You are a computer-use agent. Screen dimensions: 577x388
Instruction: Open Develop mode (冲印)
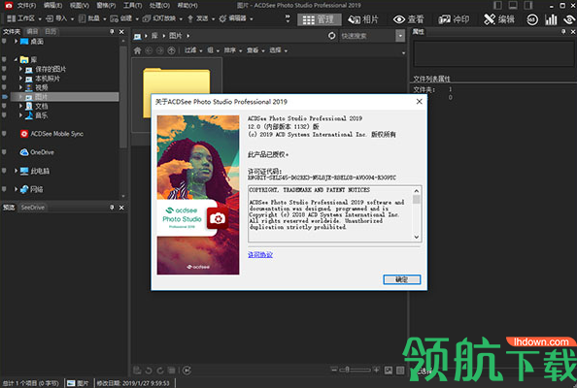(x=454, y=19)
